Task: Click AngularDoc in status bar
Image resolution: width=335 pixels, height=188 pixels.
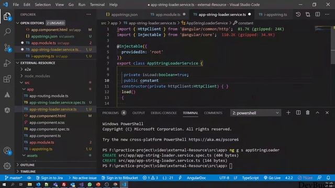Action: click(x=196, y=178)
